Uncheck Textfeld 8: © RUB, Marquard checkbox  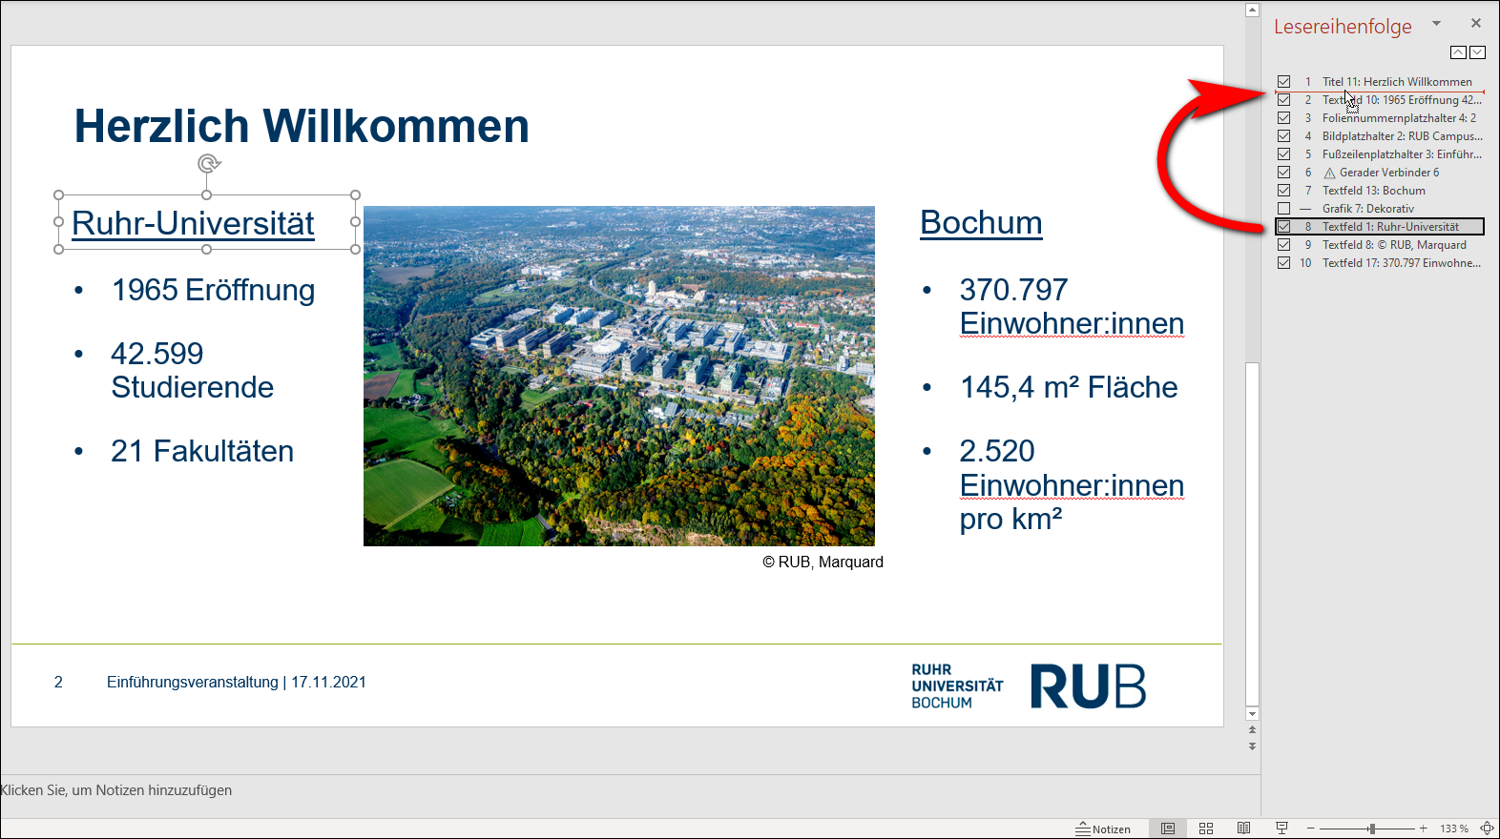pyautogui.click(x=1283, y=245)
